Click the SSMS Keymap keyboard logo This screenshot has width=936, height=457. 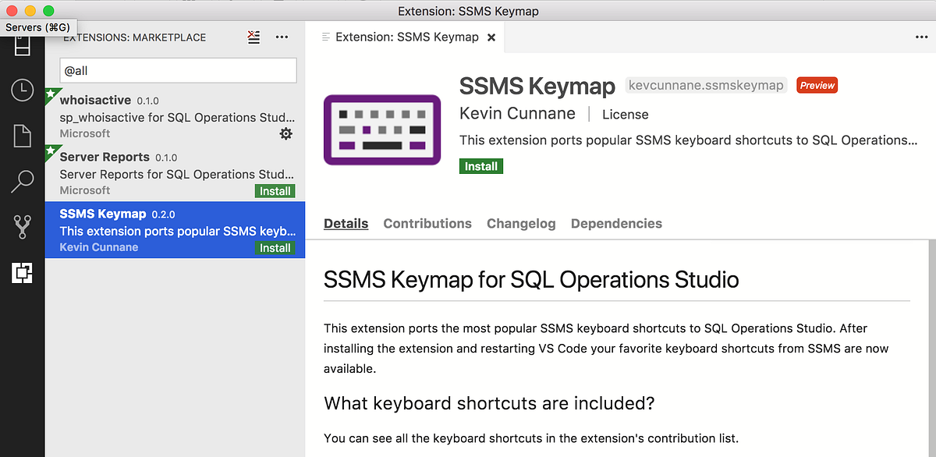[x=382, y=129]
